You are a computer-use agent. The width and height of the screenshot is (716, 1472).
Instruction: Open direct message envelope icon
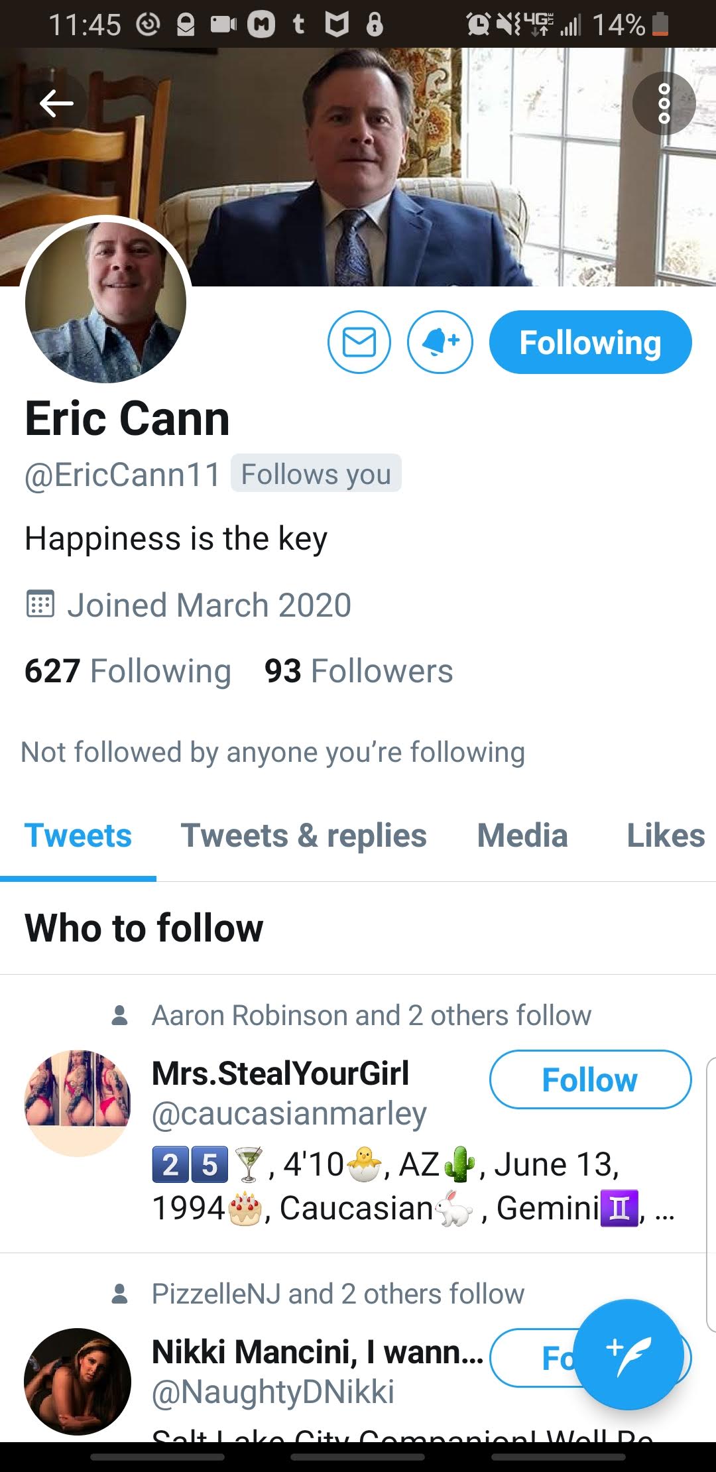pos(359,342)
